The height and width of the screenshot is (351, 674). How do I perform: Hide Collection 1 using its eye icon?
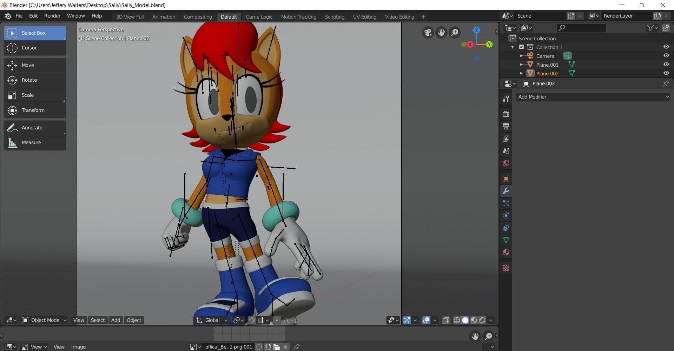tap(666, 47)
